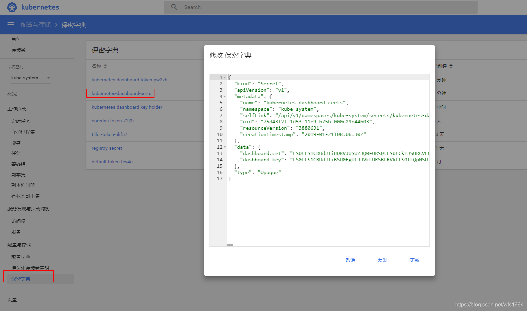Screen dimensions: 527x311
Task: Click the "namespace": "kube-system" line
Action: point(279,109)
